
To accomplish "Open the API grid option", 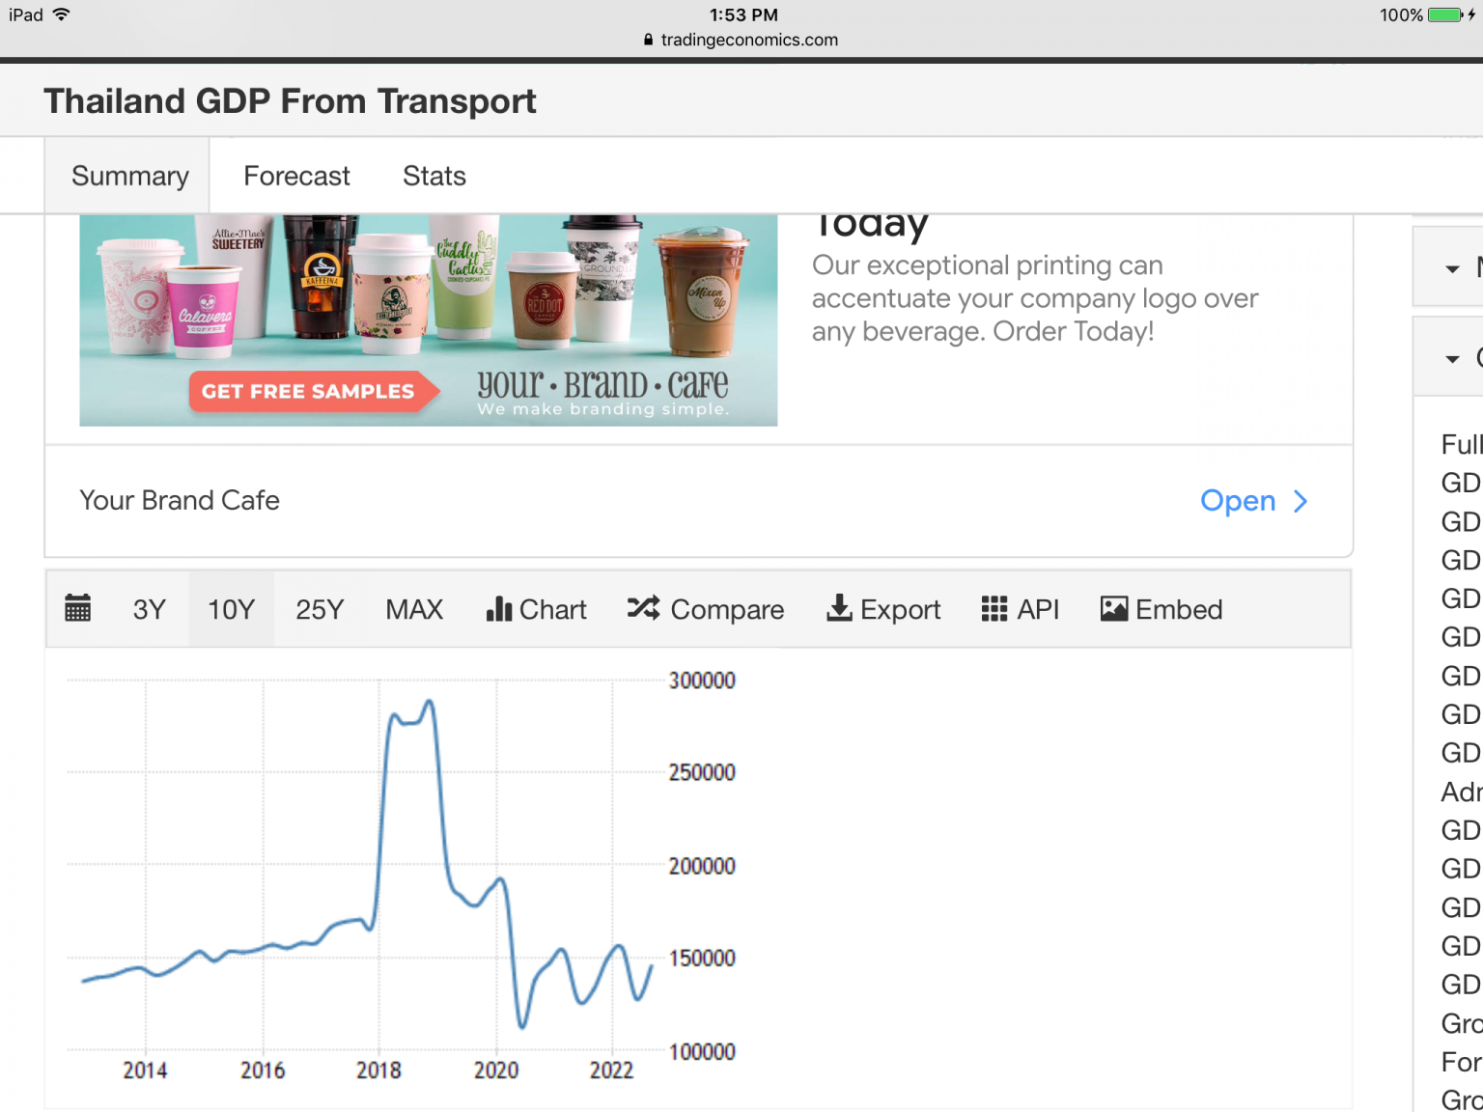I will [x=1021, y=609].
